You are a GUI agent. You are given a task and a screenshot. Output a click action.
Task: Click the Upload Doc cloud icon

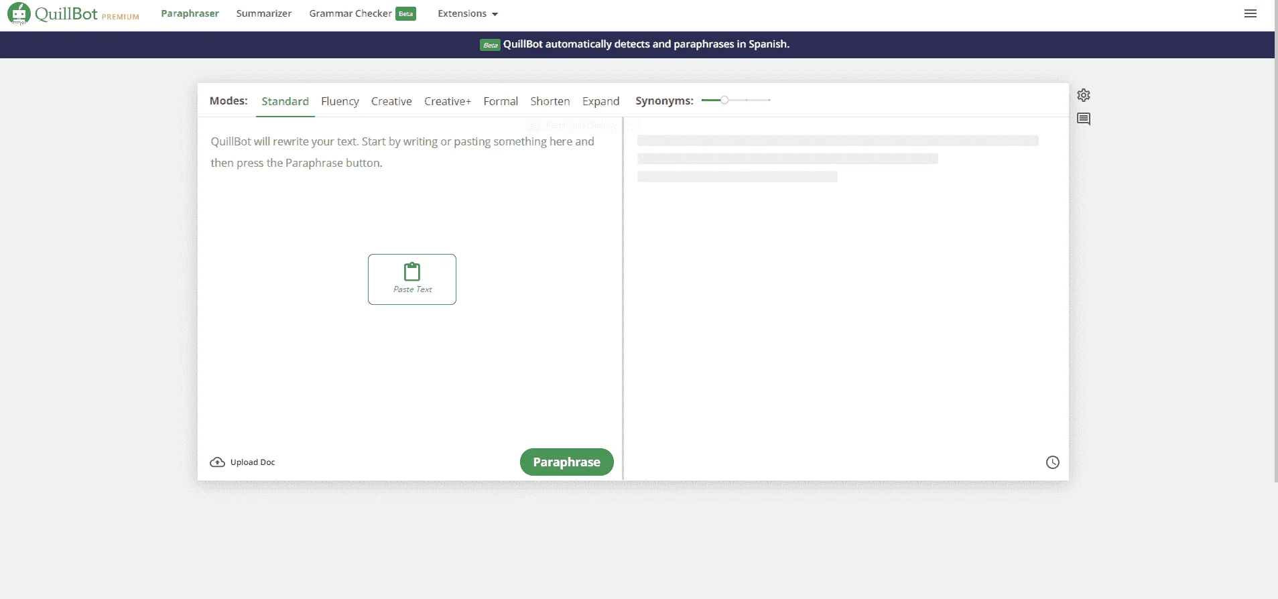[217, 462]
